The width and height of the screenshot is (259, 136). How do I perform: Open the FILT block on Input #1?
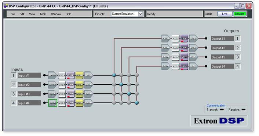tap(62, 75)
